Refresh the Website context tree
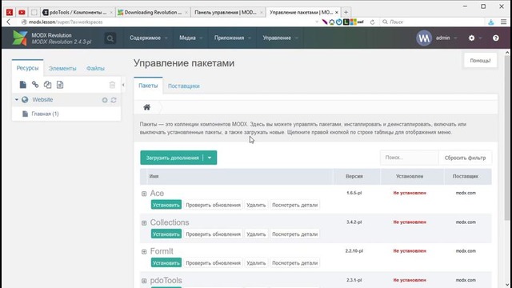The image size is (512, 288). (114, 100)
